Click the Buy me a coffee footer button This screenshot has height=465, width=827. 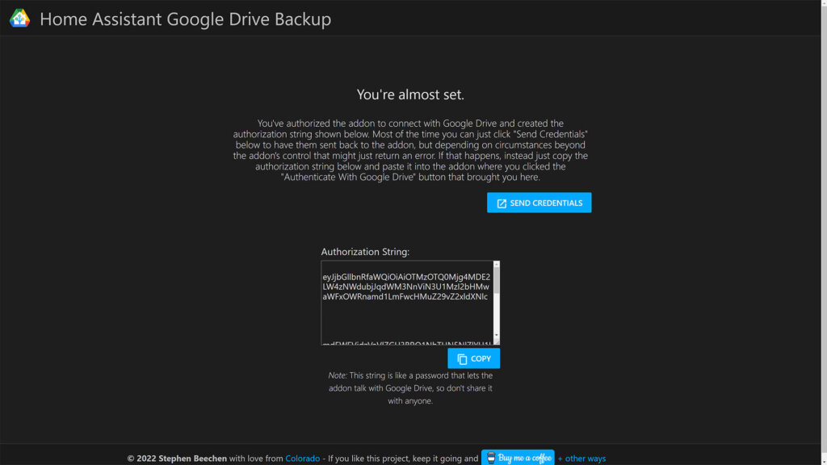coord(518,458)
